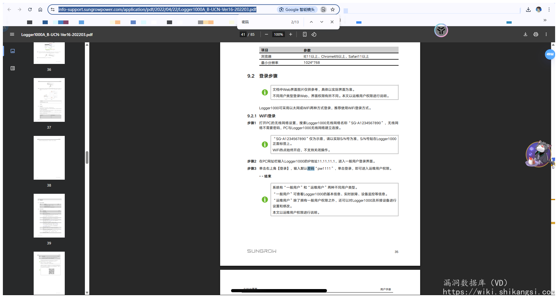
Task: Click the thumbnail panel scrollbar handle
Action: 87,157
